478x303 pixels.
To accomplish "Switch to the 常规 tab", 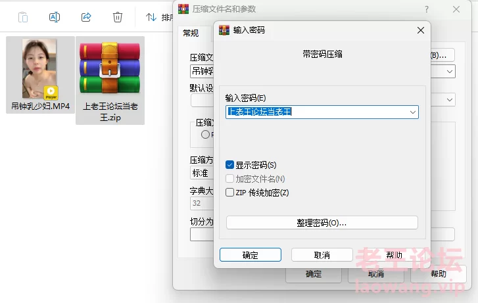I will point(191,34).
